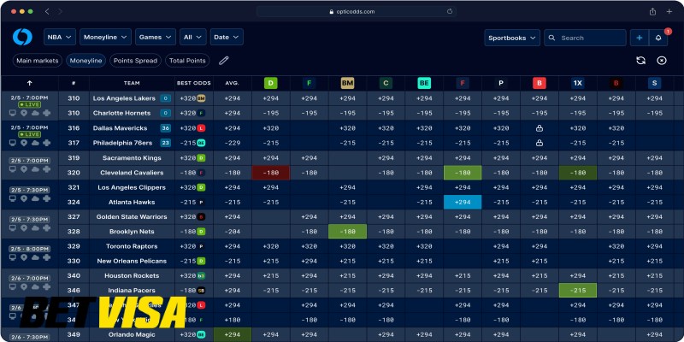This screenshot has width=684, height=342.
Task: Select the Moneyline market tab chip
Action: (86, 61)
